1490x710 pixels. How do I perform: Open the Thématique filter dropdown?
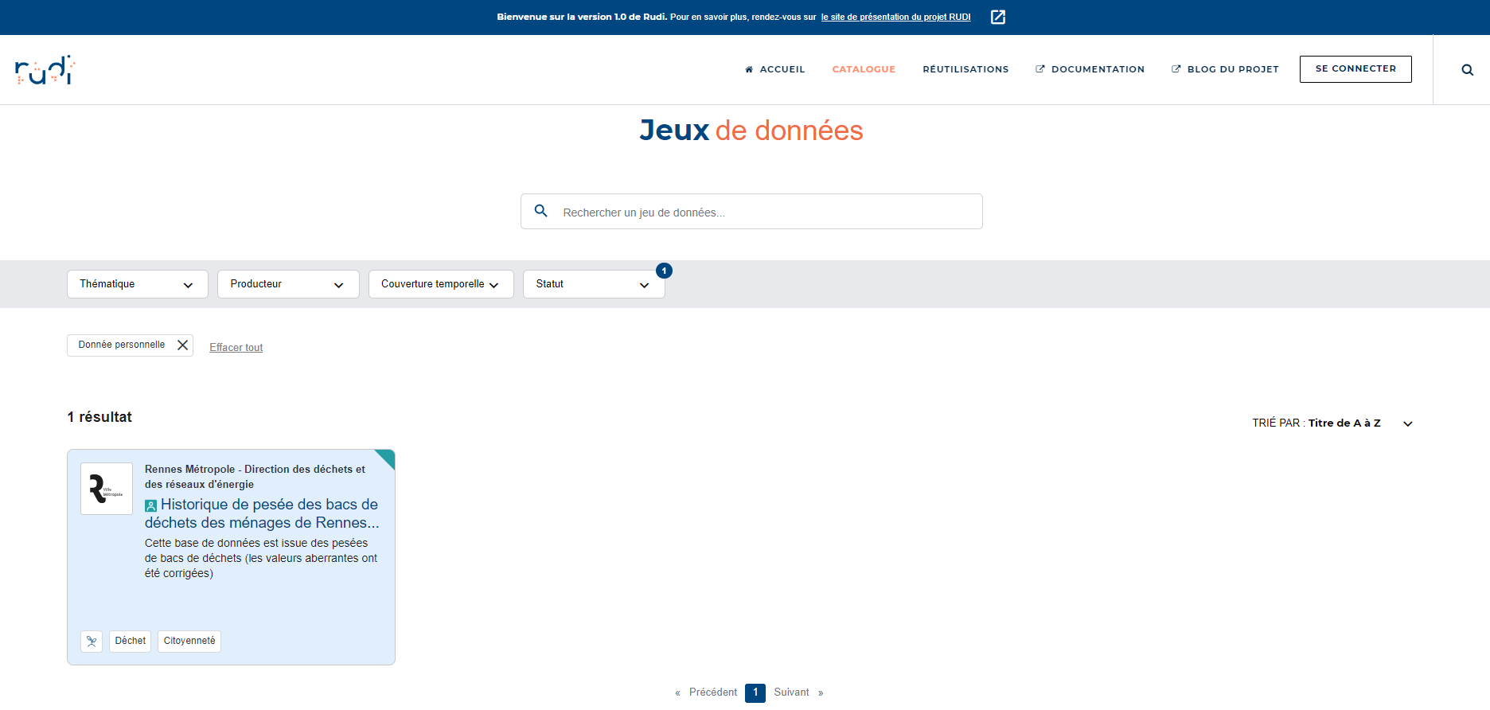(x=138, y=284)
